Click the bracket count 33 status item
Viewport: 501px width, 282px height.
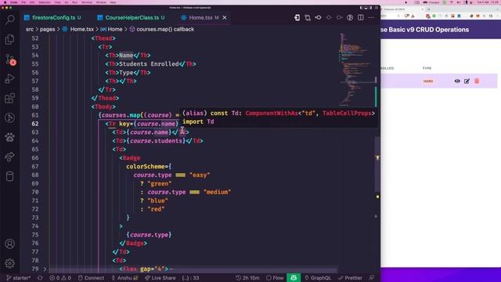190,278
